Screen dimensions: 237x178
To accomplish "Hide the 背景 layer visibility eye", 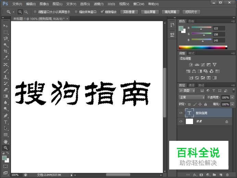I will [x=181, y=121].
